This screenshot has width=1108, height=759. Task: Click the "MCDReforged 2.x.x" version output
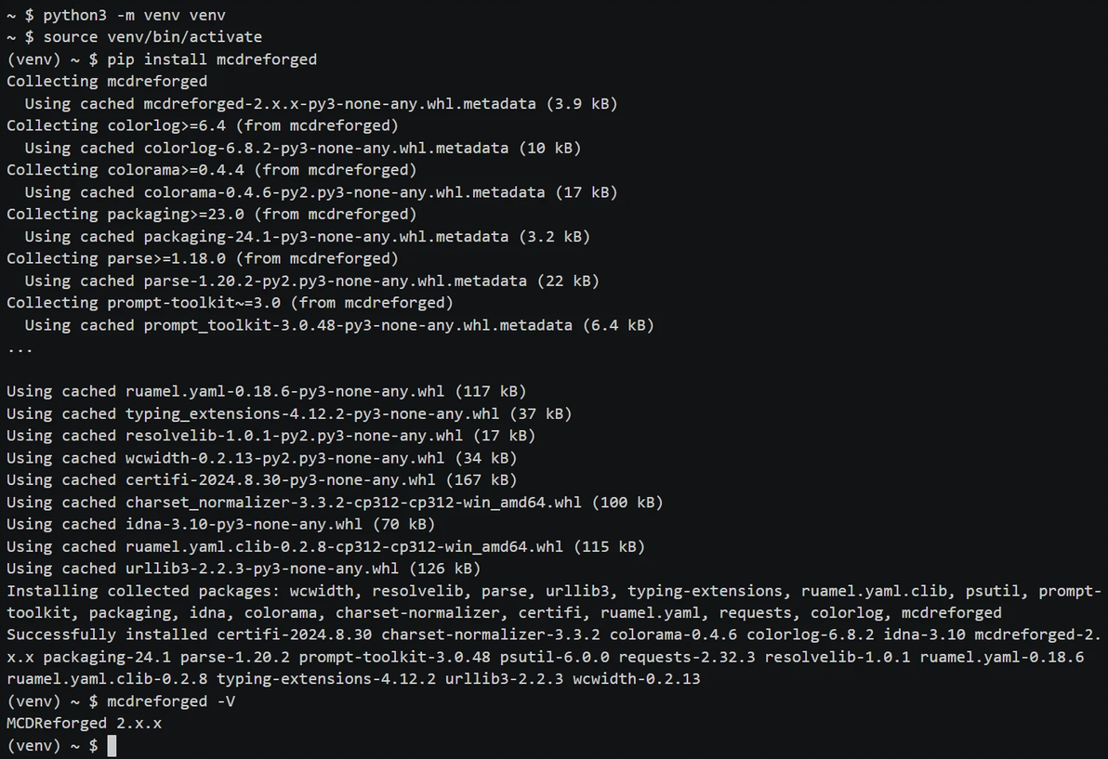pyautogui.click(x=84, y=724)
